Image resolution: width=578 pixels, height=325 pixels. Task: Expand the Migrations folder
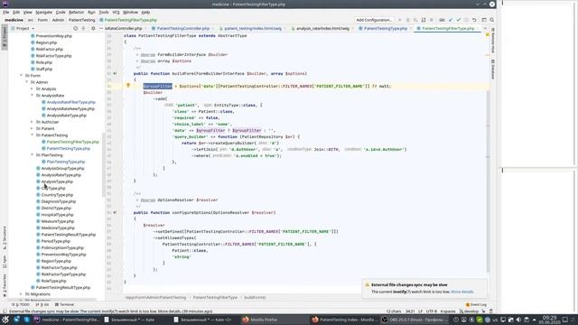click(22, 294)
